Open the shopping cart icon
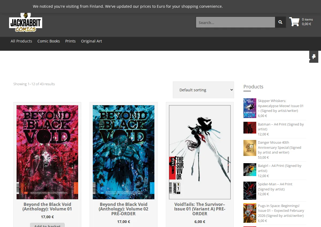 [x=294, y=22]
